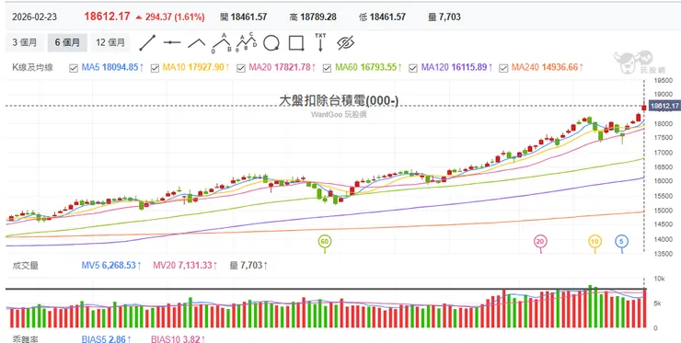Click the volume 量 7,703 in header
Viewport: 681px width, 343px height.
pyautogui.click(x=444, y=17)
